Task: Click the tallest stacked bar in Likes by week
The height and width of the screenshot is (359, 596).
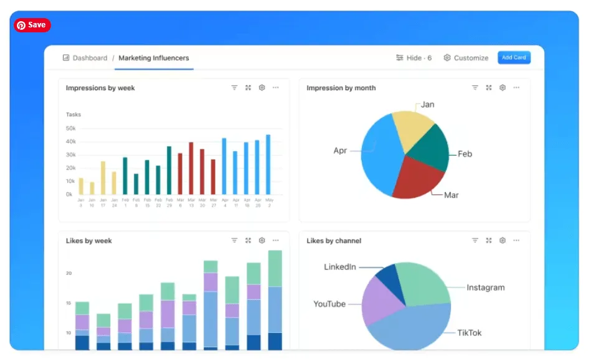Action: pos(275,300)
